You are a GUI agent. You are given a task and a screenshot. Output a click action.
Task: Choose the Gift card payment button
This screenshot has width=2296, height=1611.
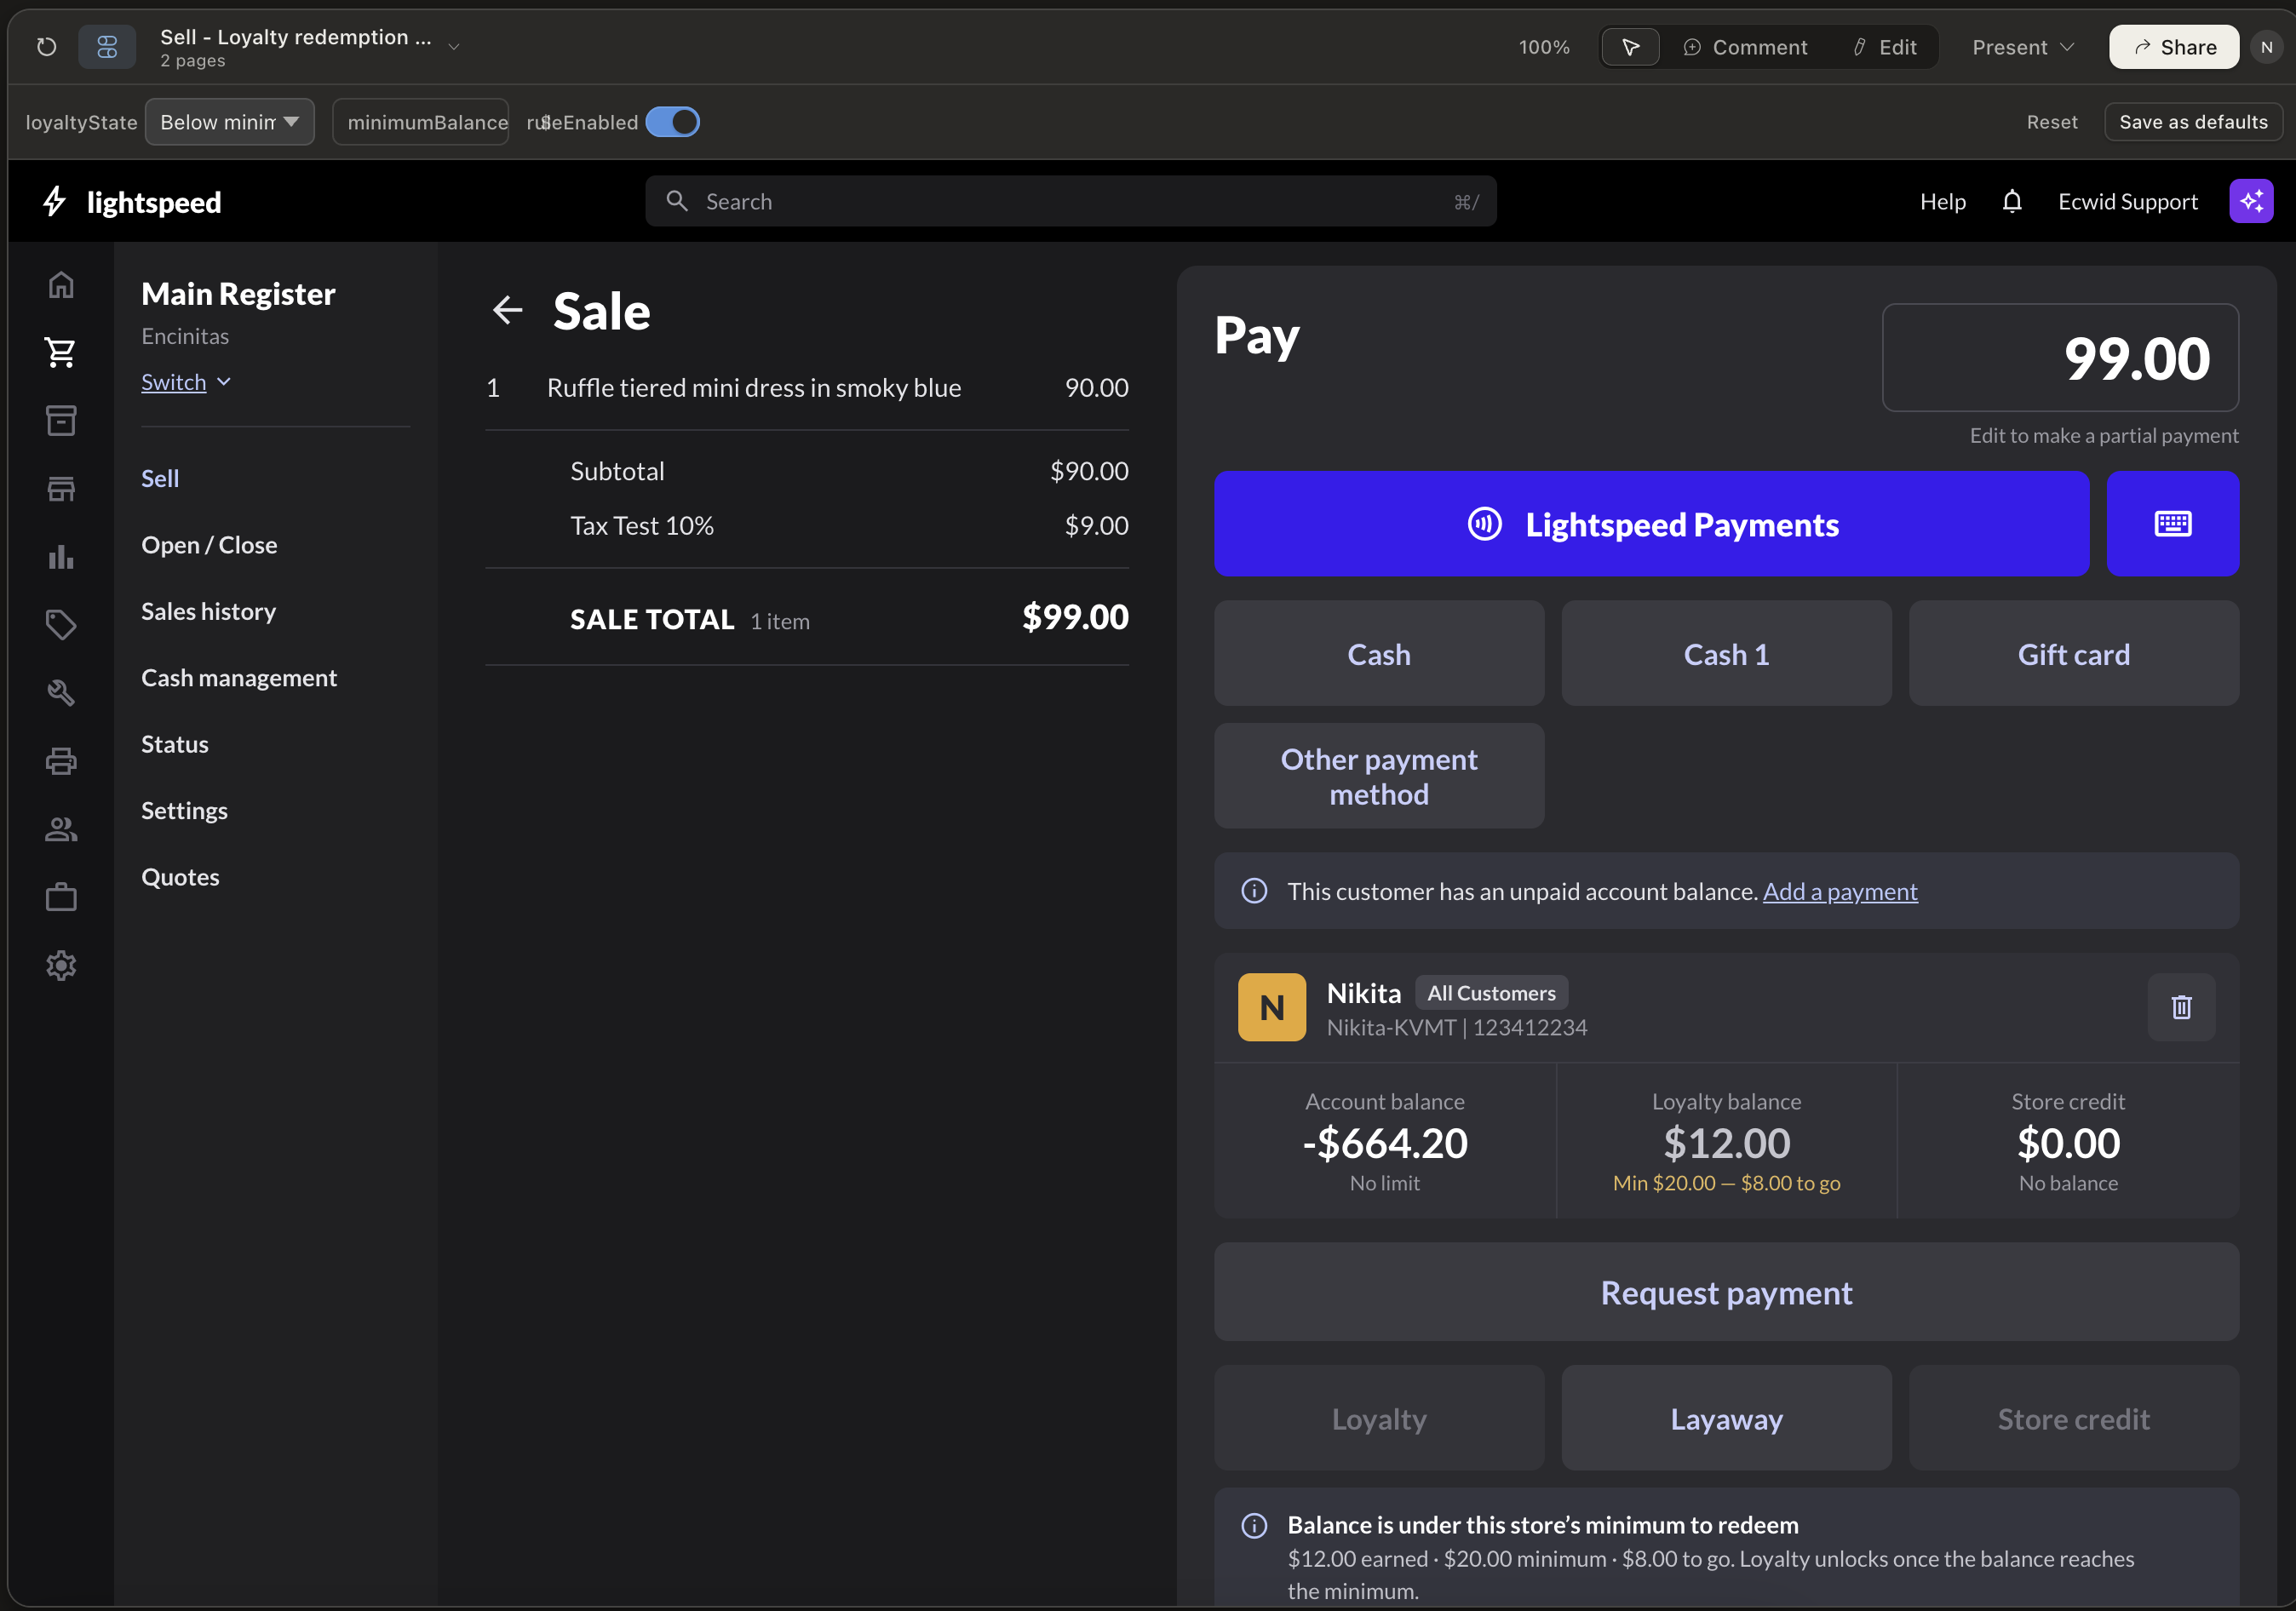click(2073, 654)
